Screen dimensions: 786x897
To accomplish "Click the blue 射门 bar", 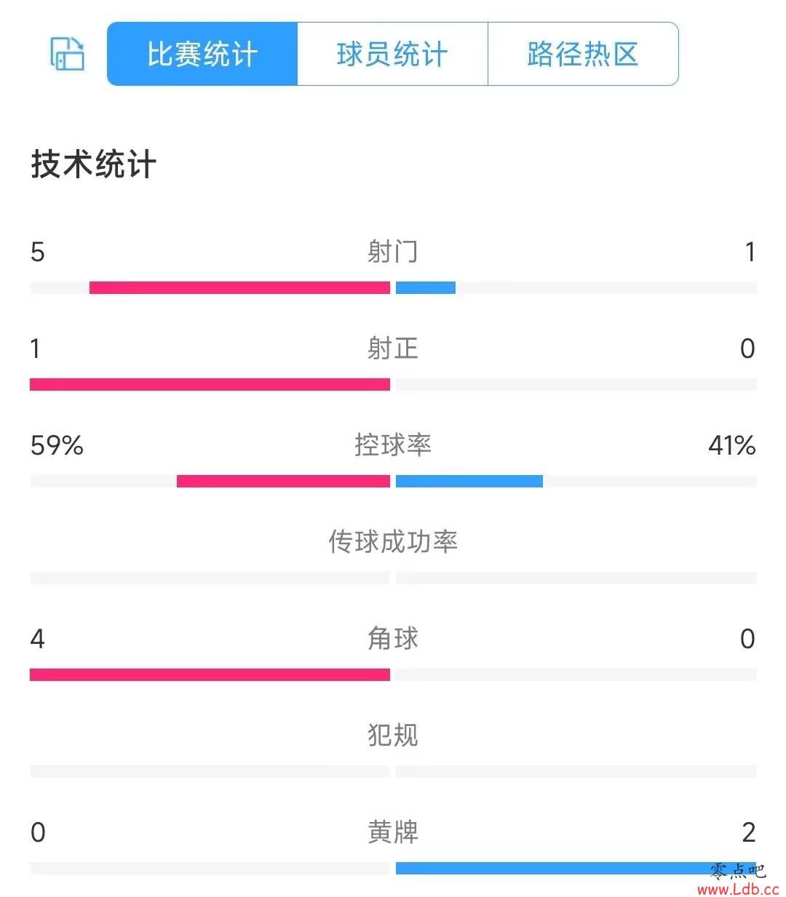I will pos(426,287).
